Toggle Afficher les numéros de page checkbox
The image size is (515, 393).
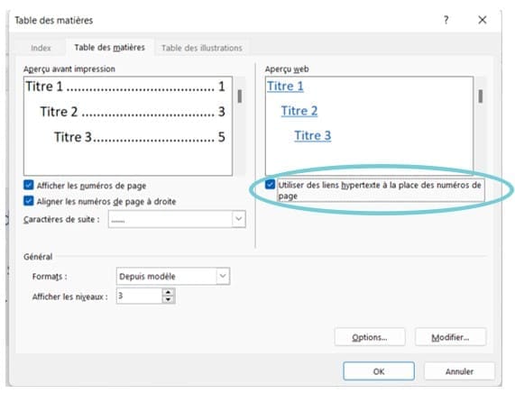point(29,185)
